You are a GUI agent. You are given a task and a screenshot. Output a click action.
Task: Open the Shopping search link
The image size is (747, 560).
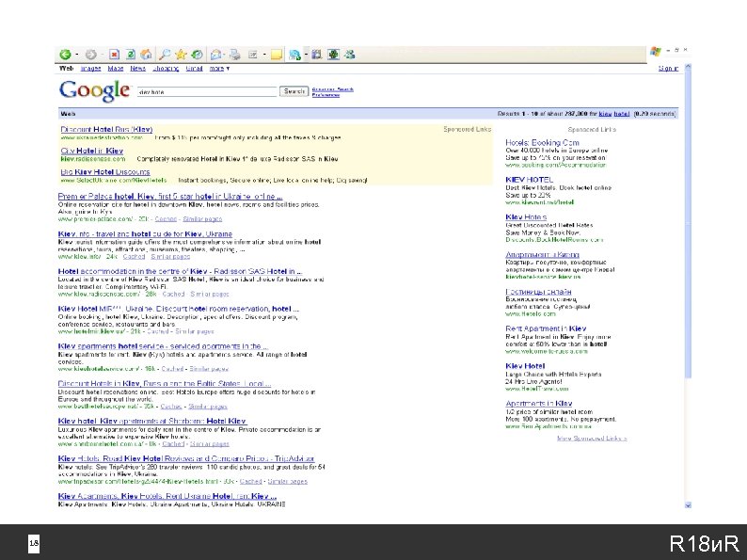tap(166, 69)
